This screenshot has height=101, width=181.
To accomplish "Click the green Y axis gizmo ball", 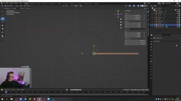I will (x=118, y=11).
